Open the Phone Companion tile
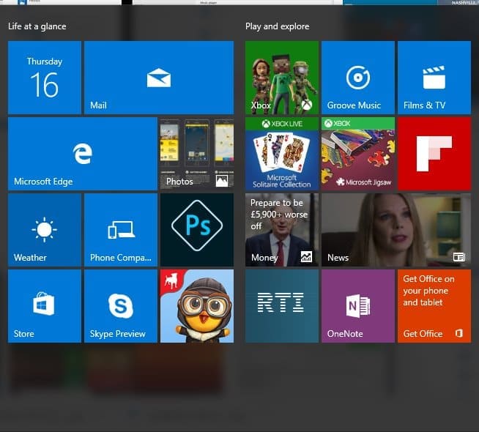 121,230
